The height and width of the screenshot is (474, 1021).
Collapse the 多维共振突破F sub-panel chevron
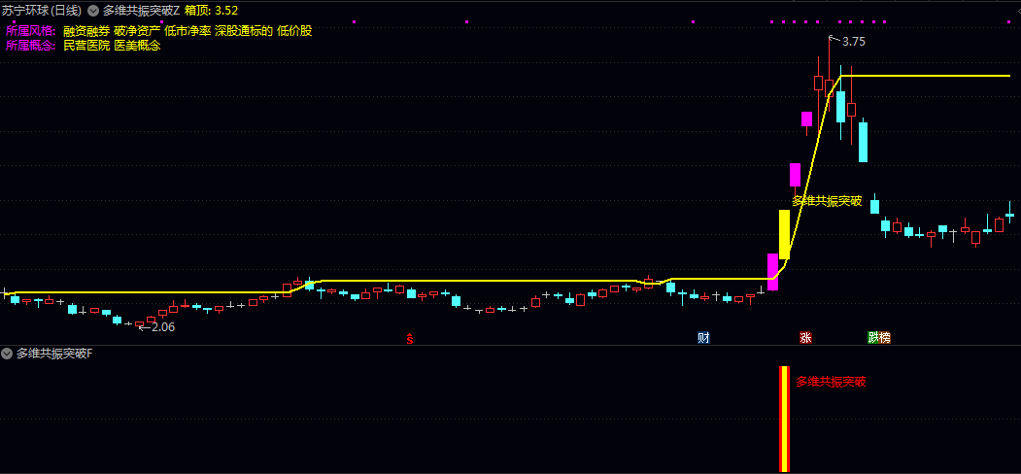point(7,354)
